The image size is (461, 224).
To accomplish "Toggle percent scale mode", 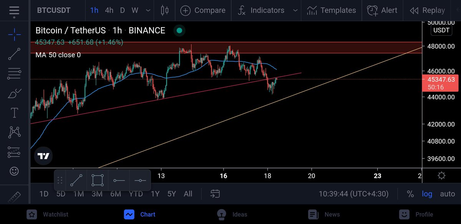I will tap(410, 194).
